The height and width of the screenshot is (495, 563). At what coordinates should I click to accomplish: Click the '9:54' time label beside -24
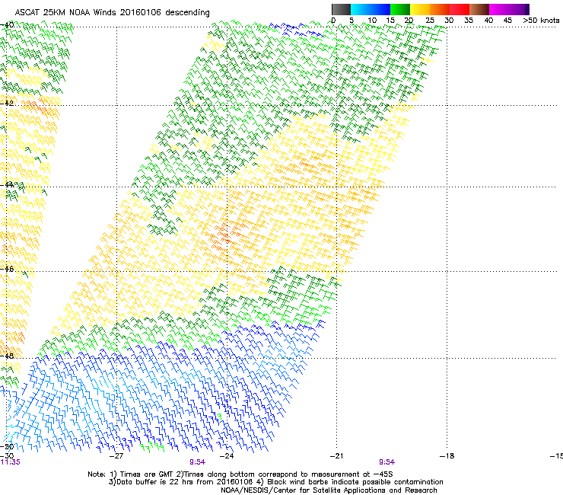pyautogui.click(x=198, y=462)
